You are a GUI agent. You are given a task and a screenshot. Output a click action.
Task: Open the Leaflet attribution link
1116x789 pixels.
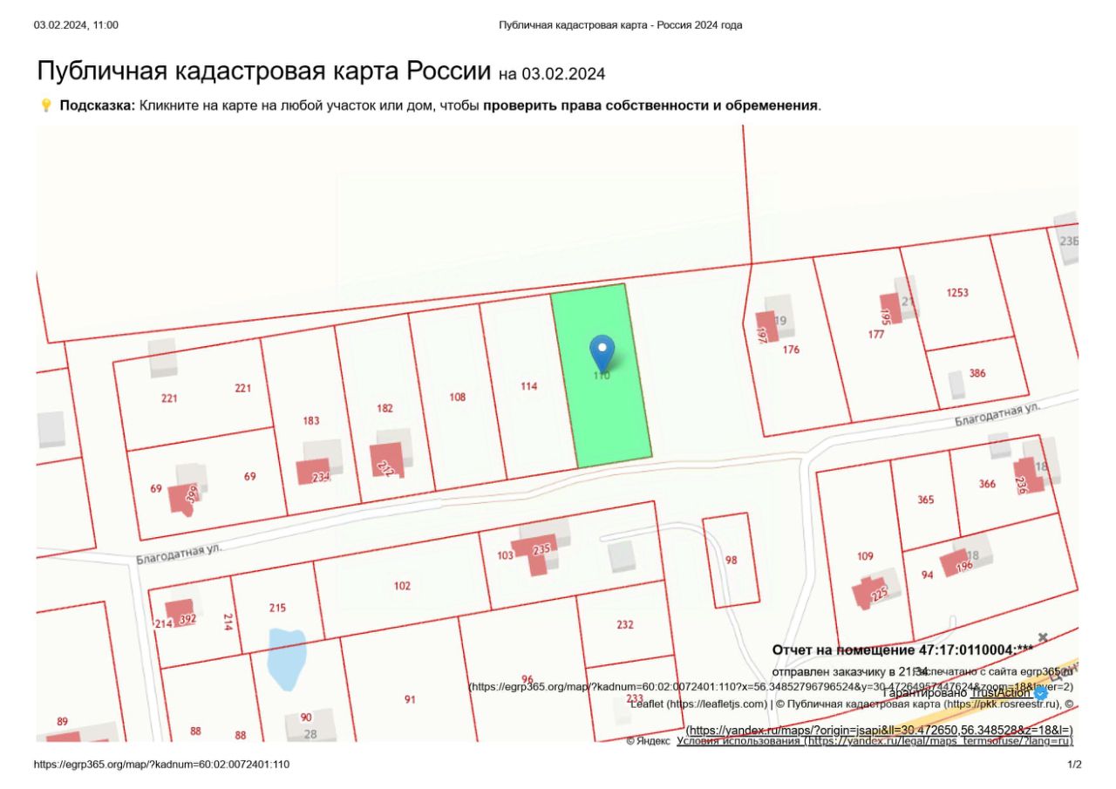pyautogui.click(x=698, y=703)
